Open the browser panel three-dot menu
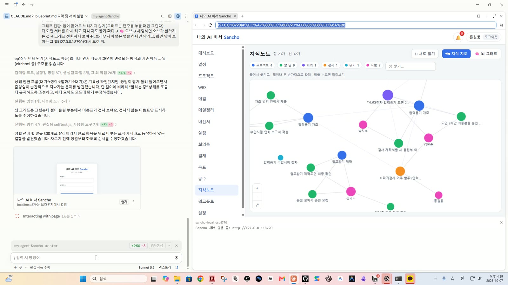508x285 pixels. tap(486, 16)
